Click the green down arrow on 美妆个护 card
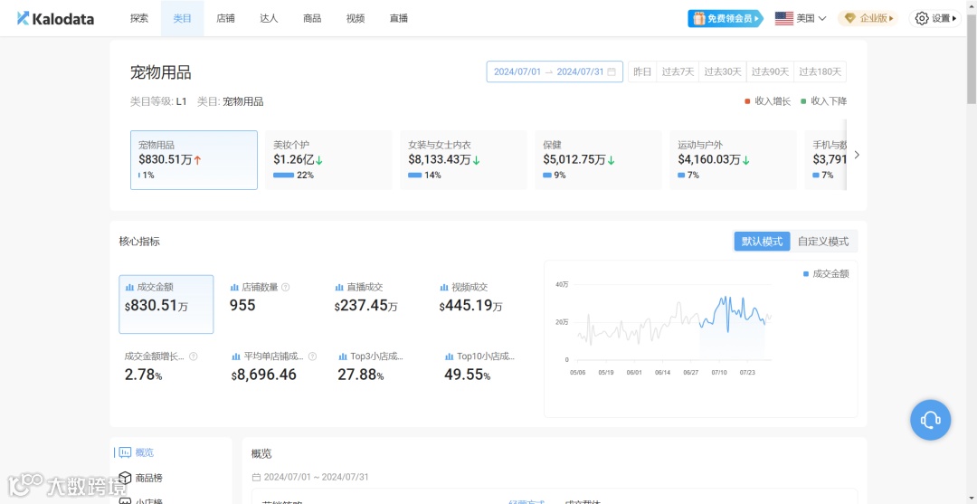The image size is (977, 504). tap(319, 160)
